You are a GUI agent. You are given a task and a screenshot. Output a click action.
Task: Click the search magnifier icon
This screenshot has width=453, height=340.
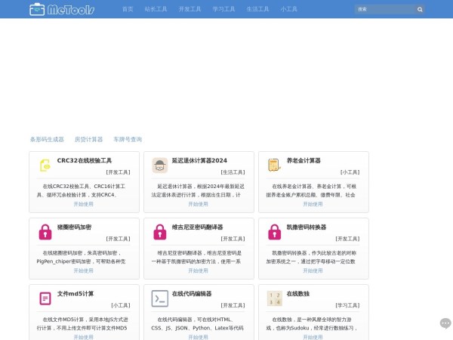click(420, 9)
